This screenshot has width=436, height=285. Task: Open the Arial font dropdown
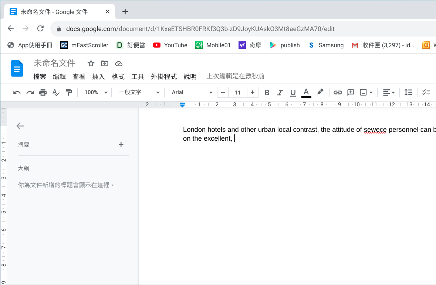click(192, 92)
